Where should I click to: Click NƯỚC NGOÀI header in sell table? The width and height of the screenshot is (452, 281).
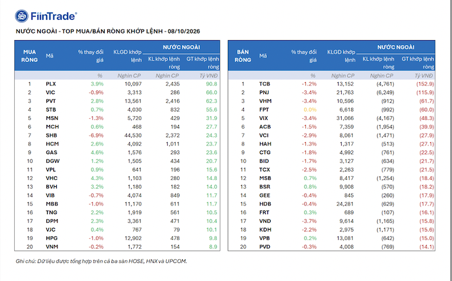point(396,47)
